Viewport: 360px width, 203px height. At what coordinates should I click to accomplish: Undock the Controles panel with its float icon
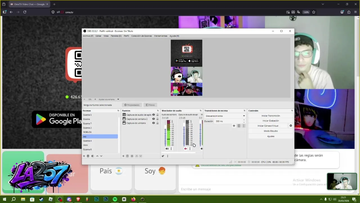coord(292,111)
